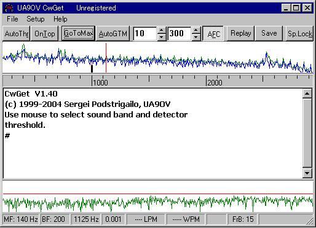This screenshot has height=228, width=316.
Task: Toggle the AutoThr button
Action: pyautogui.click(x=17, y=33)
